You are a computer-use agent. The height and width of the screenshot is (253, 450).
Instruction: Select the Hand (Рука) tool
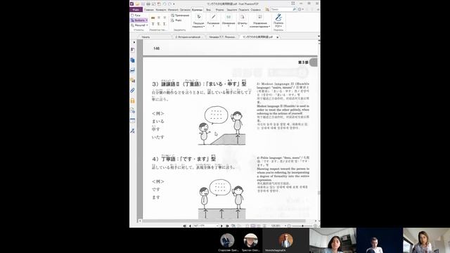coord(136,15)
